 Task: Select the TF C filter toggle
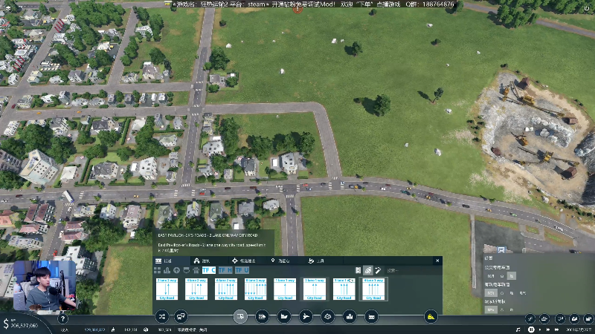pyautogui.click(x=209, y=270)
